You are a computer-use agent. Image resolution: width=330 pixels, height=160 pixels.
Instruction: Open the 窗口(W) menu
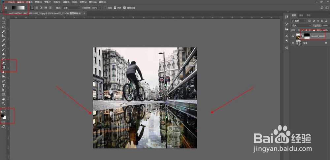93,2
